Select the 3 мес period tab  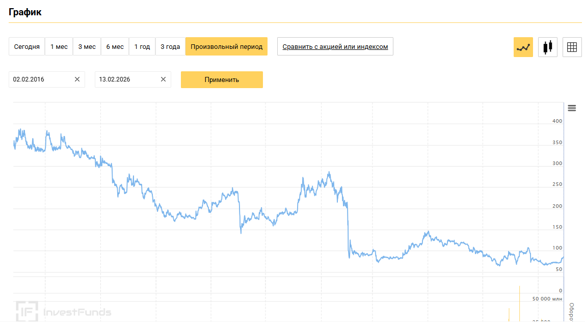coord(87,46)
